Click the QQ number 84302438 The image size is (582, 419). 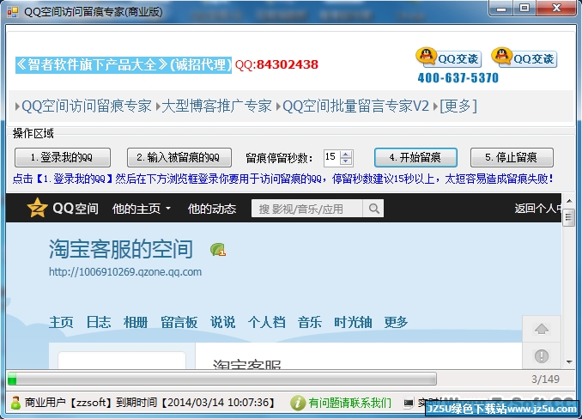(288, 64)
